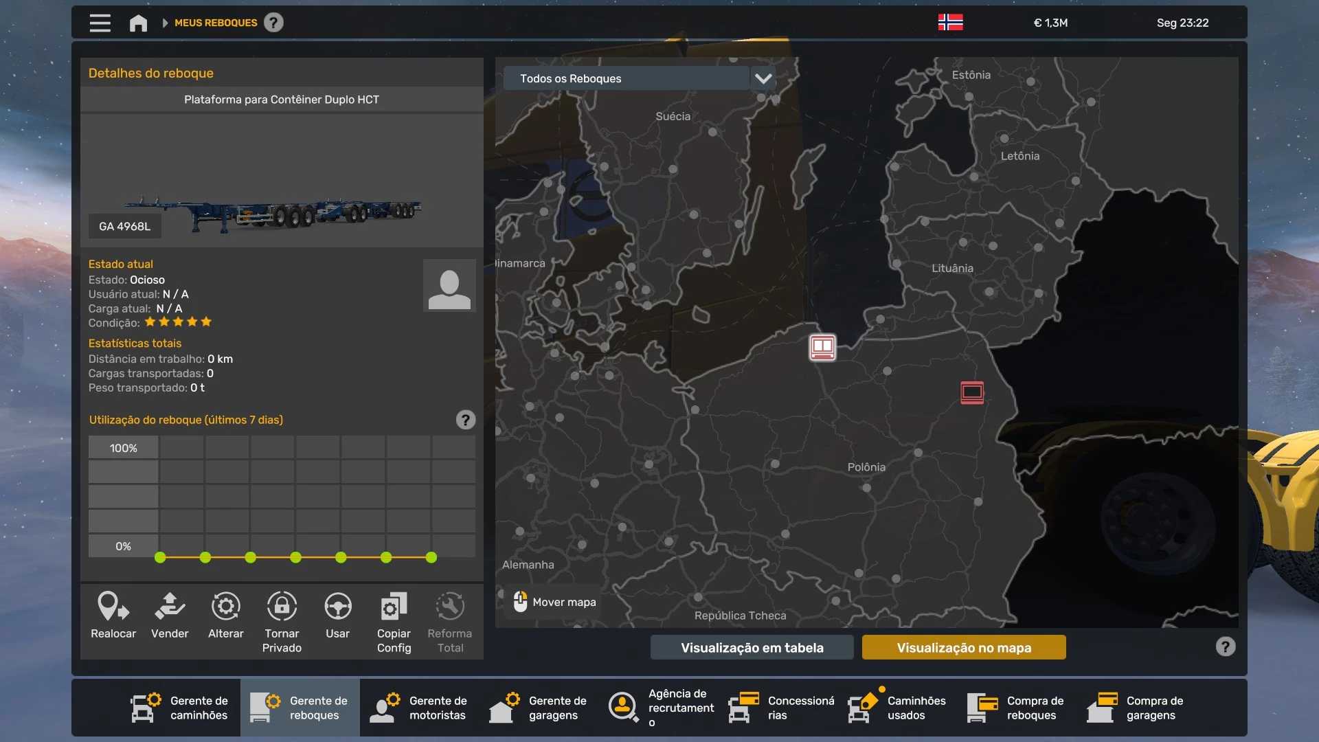Open Gerente de motoristas tab

tap(420, 708)
